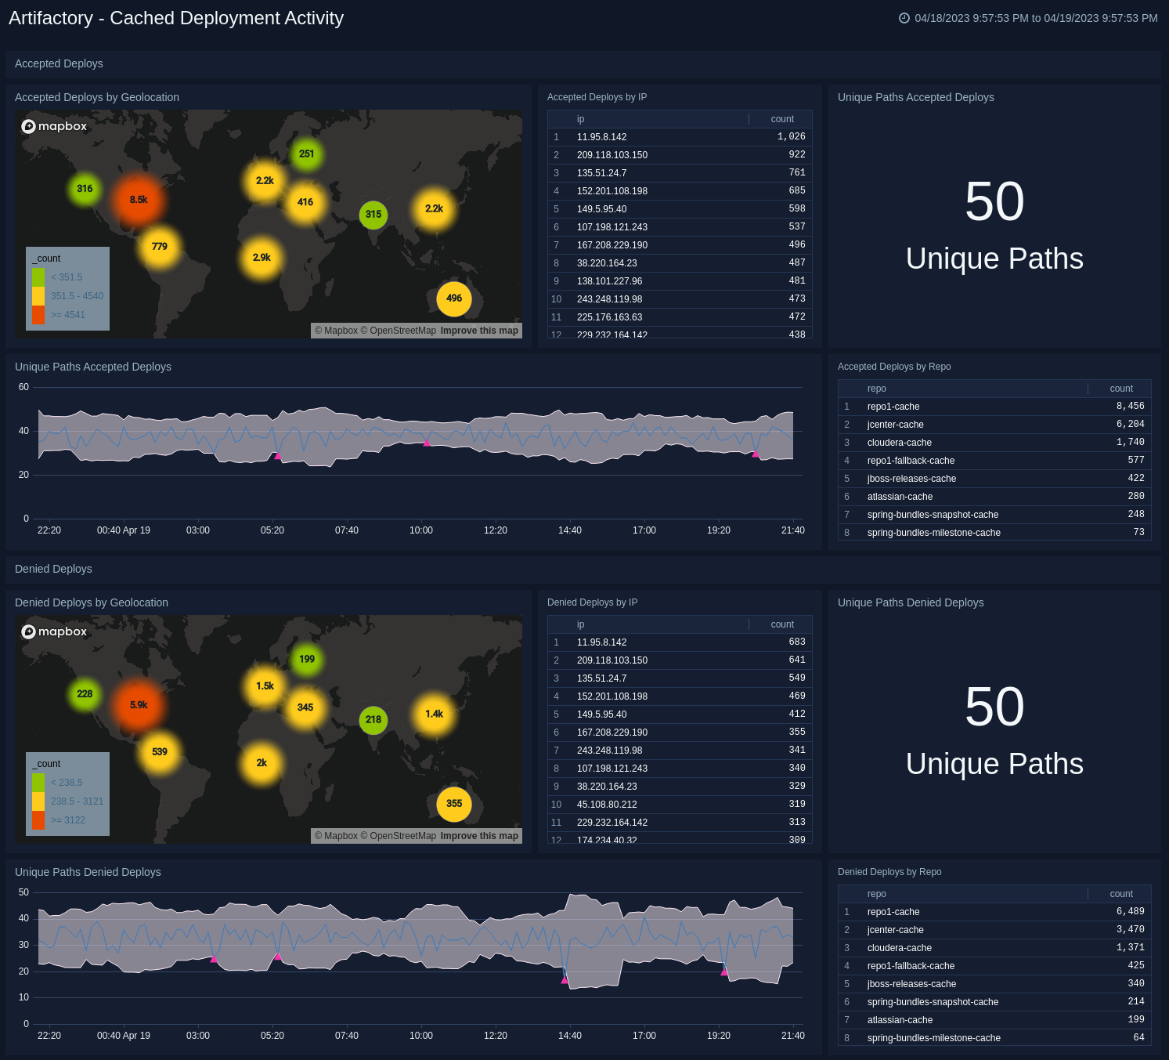Screen dimensions: 1169x1060
Task: Click the green < 238.5 legend swatch
Action: pos(38,783)
